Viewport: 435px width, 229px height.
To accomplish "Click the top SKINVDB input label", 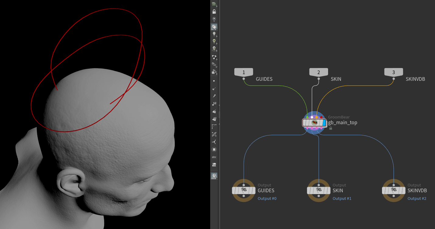I will click(x=415, y=79).
